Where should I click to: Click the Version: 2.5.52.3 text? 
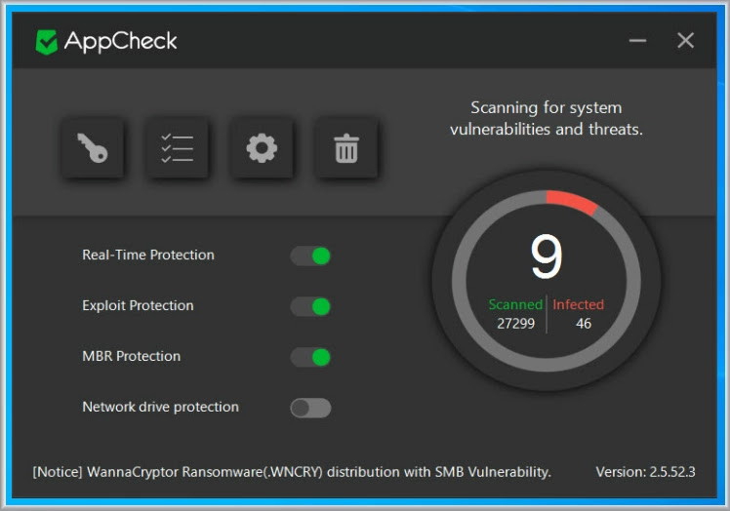pos(645,472)
